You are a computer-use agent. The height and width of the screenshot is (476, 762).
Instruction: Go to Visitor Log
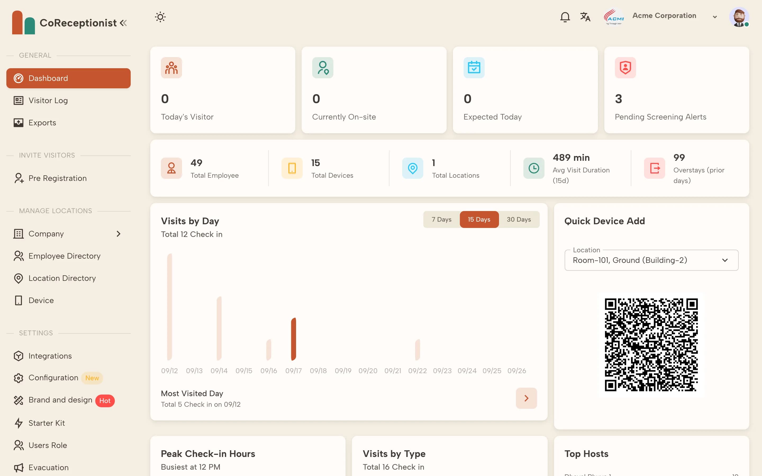[x=68, y=100]
